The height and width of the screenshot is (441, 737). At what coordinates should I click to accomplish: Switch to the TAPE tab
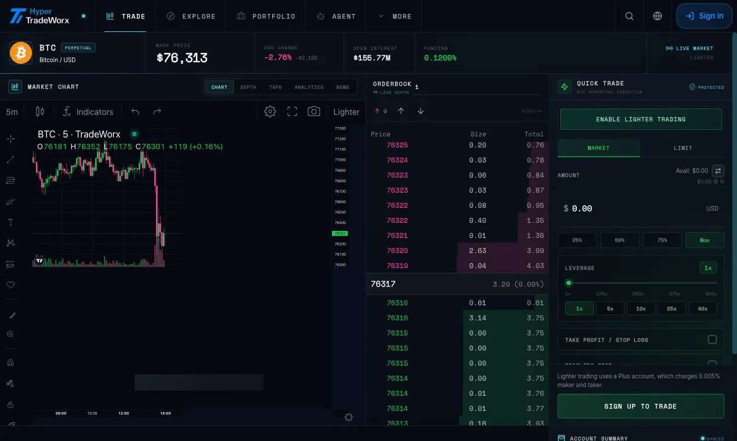[276, 87]
